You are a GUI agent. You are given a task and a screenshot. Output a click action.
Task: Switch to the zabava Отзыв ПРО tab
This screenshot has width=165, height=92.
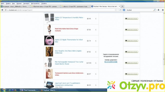click(x=75, y=6)
